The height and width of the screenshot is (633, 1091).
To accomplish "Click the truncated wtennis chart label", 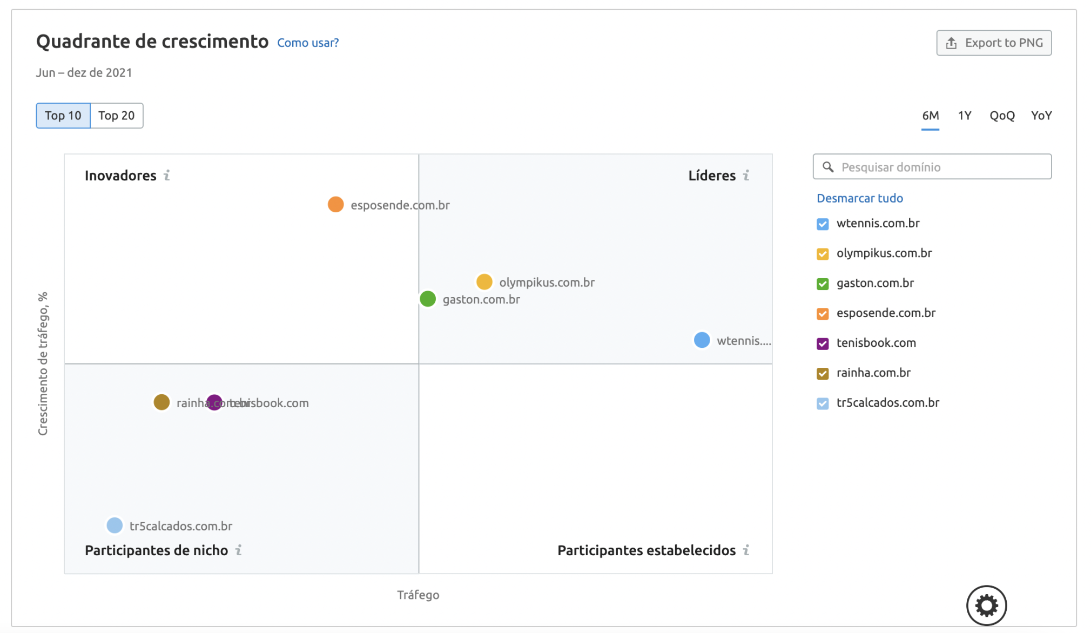I will point(744,341).
